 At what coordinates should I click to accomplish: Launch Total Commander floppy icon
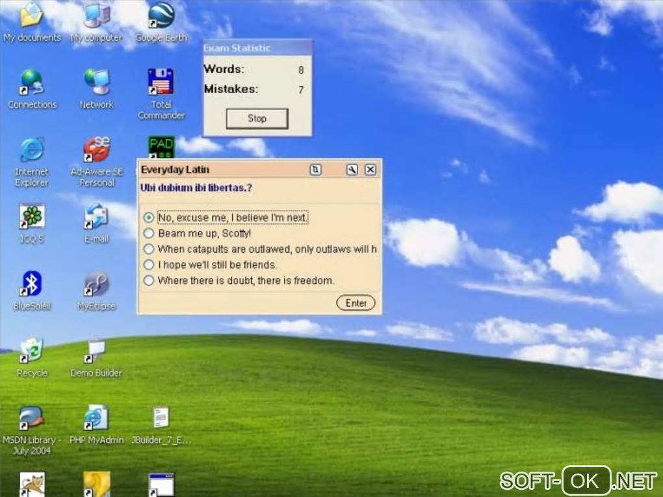[x=161, y=82]
